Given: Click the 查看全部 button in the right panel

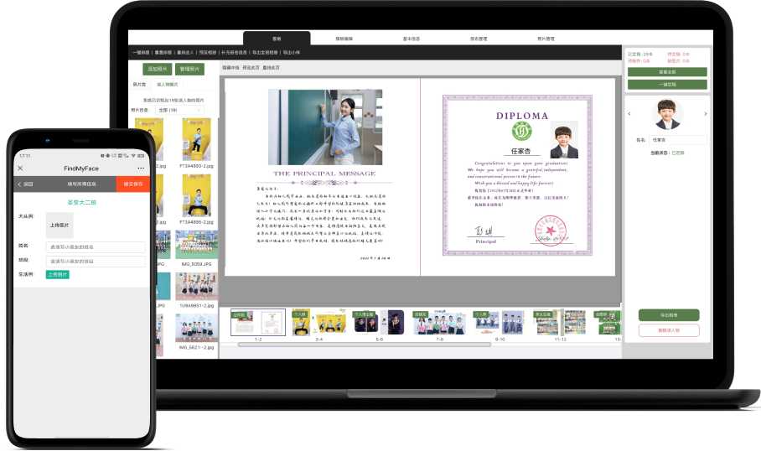Looking at the screenshot, I should pyautogui.click(x=667, y=72).
